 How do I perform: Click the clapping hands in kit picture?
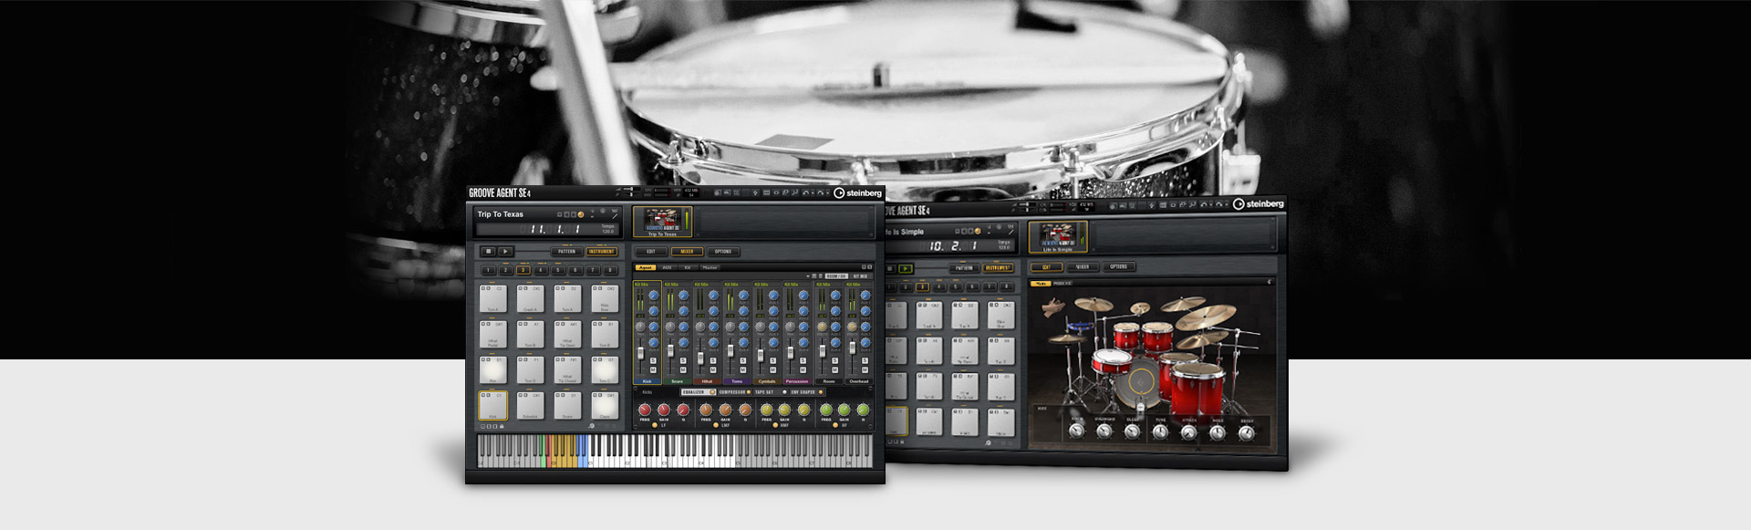tap(1054, 307)
